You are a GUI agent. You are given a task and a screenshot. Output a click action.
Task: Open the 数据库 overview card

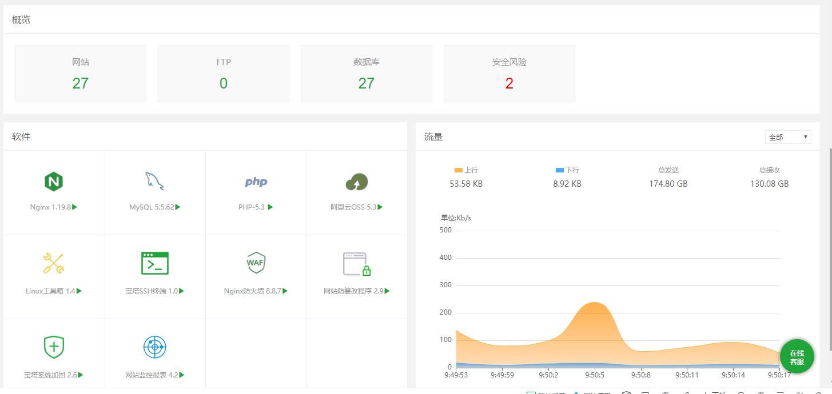pos(367,74)
